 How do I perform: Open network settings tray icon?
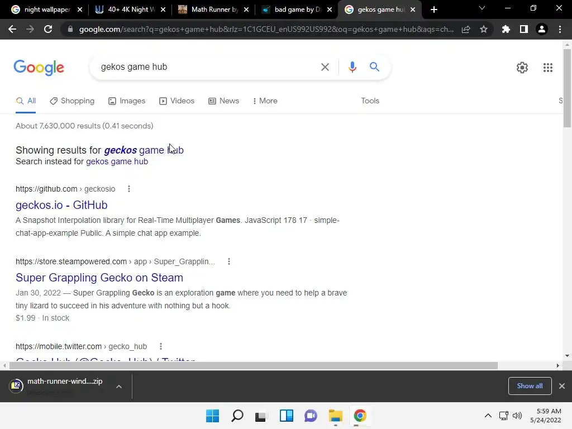coord(504,416)
